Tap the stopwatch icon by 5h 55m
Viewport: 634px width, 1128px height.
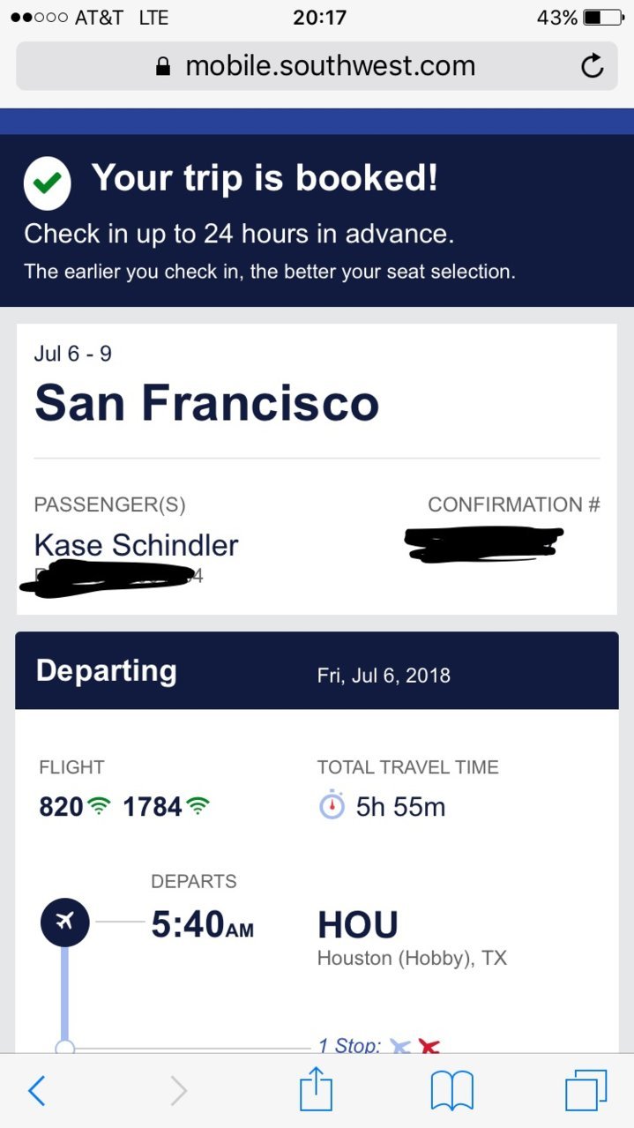pos(332,805)
